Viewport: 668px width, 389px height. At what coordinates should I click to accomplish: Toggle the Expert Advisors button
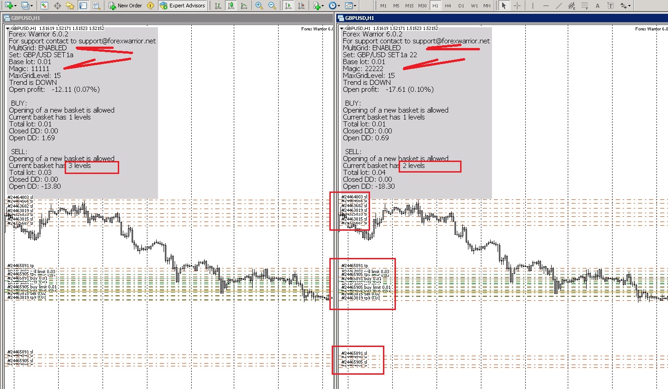[182, 6]
